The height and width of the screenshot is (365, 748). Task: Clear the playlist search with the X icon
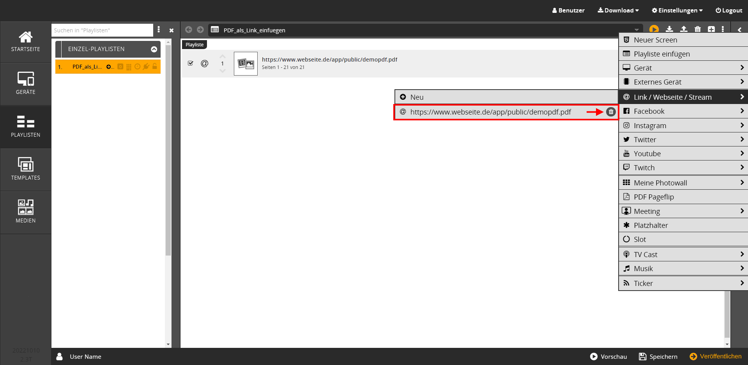(171, 30)
